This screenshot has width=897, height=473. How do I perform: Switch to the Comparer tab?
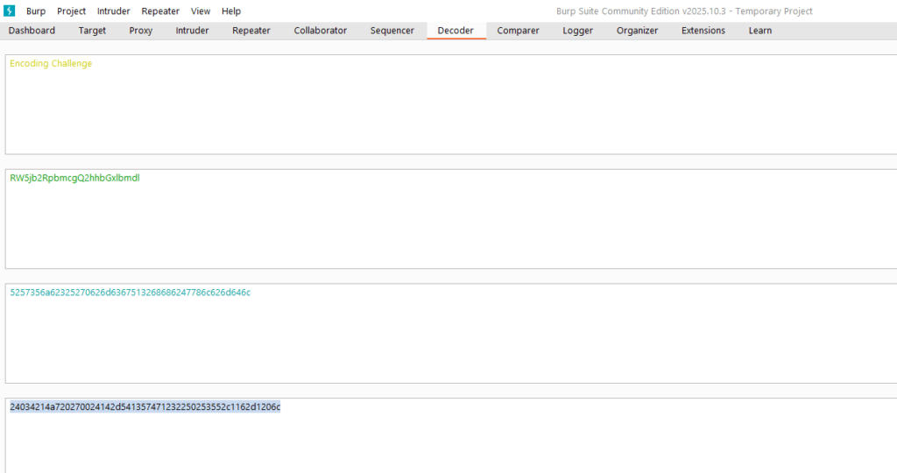coord(518,31)
